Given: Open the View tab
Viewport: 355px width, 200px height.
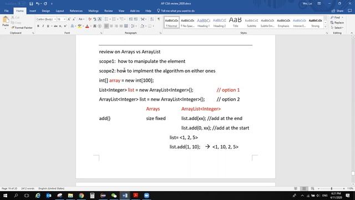Looking at the screenshot, I should pos(121,11).
